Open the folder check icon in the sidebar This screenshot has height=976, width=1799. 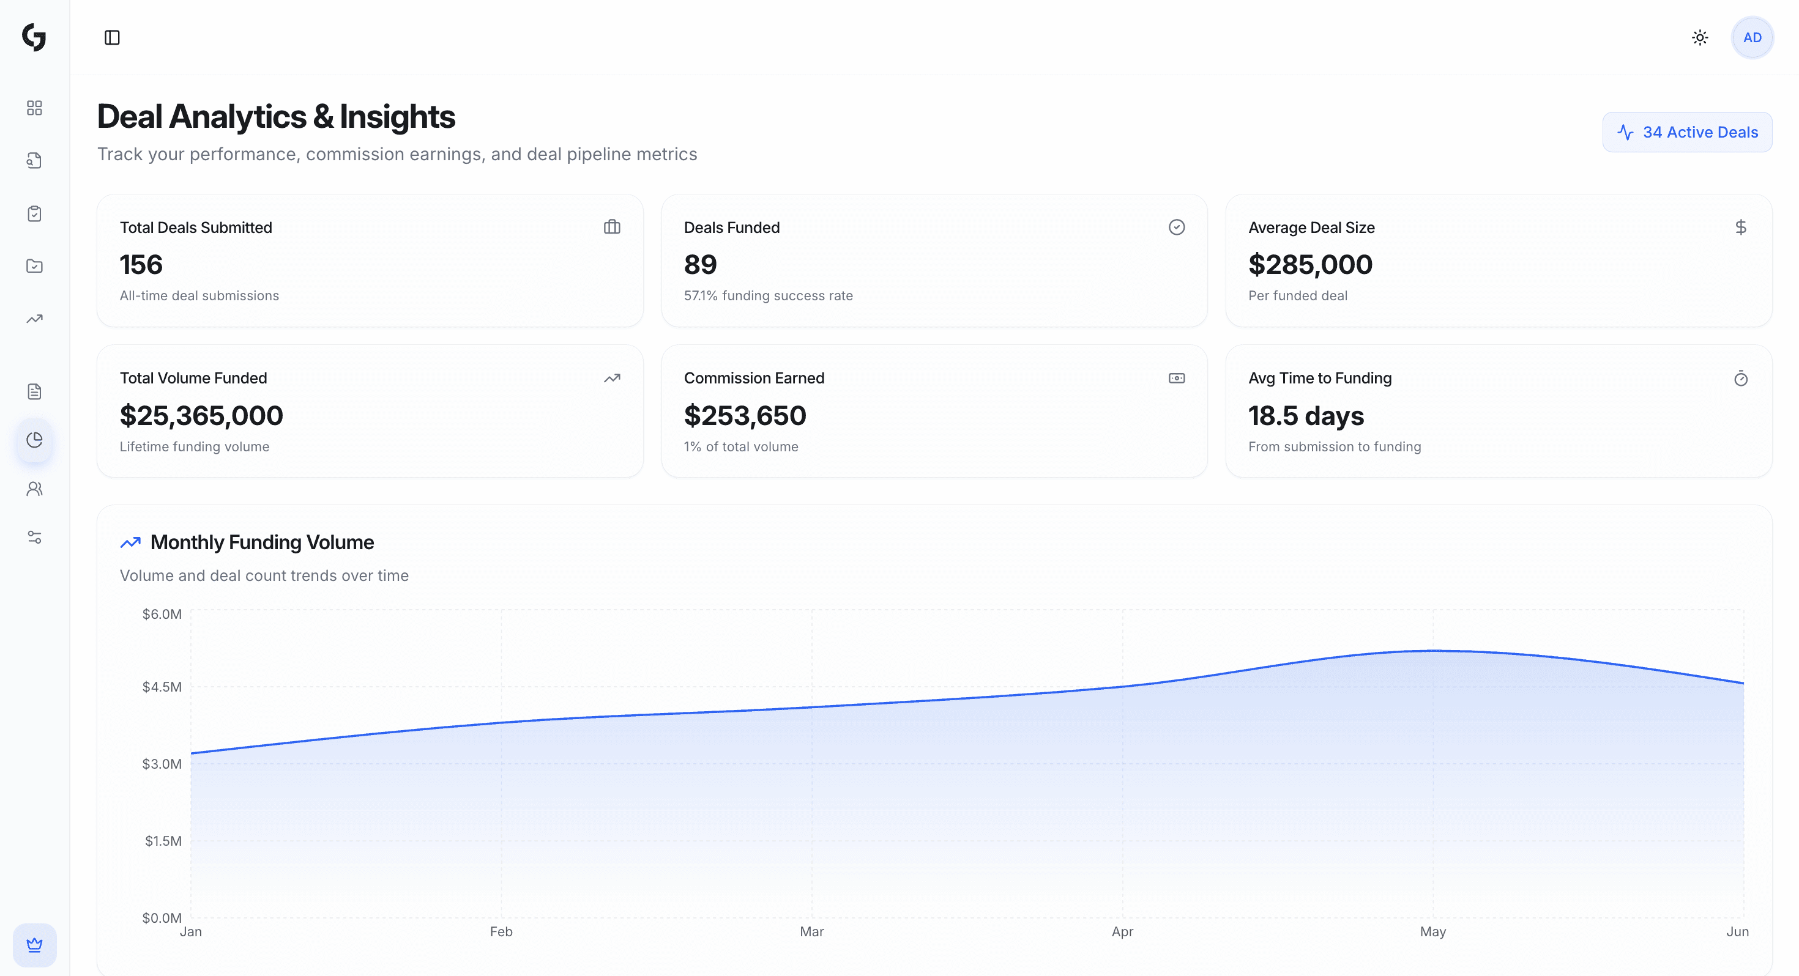(34, 266)
